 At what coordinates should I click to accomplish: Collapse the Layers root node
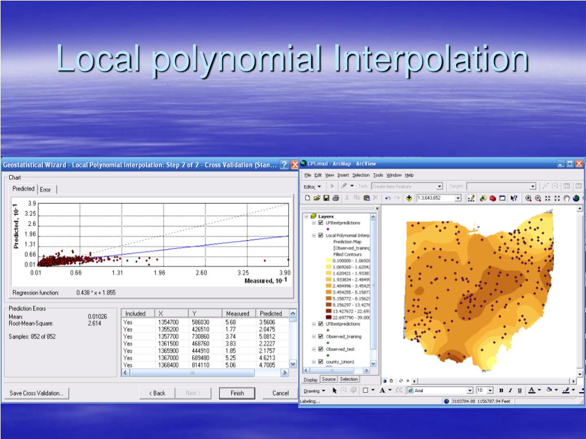coord(307,217)
